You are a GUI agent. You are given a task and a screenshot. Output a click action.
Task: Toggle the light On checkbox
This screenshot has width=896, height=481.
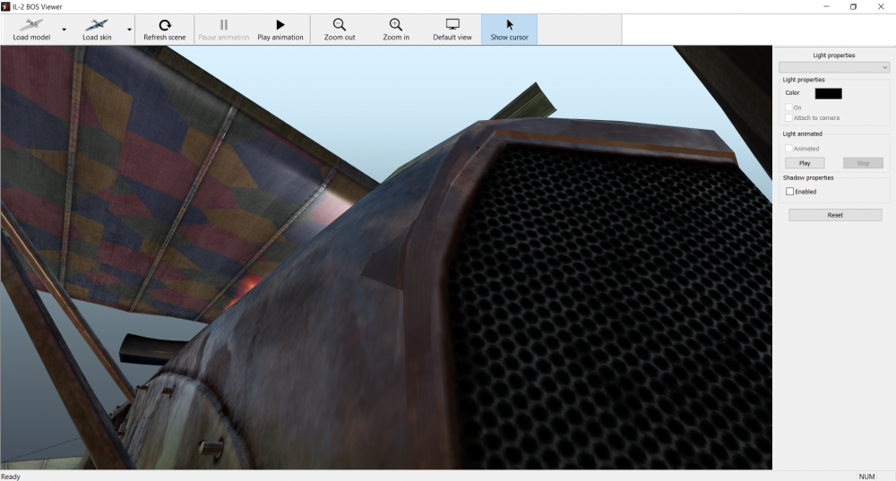(x=789, y=107)
